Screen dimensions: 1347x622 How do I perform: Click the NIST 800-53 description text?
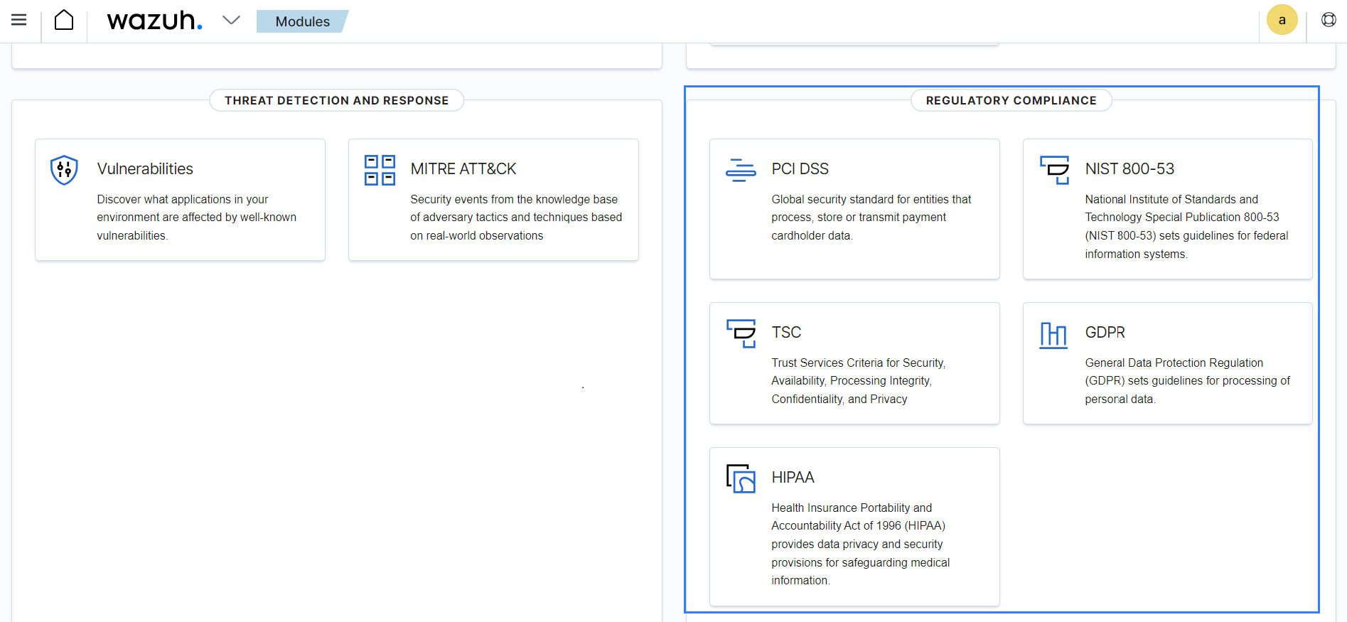[x=1186, y=227]
